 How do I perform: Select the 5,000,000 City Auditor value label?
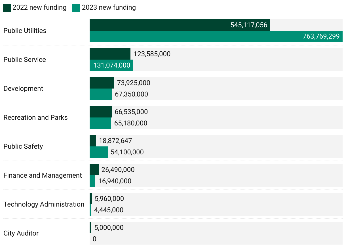click(109, 228)
